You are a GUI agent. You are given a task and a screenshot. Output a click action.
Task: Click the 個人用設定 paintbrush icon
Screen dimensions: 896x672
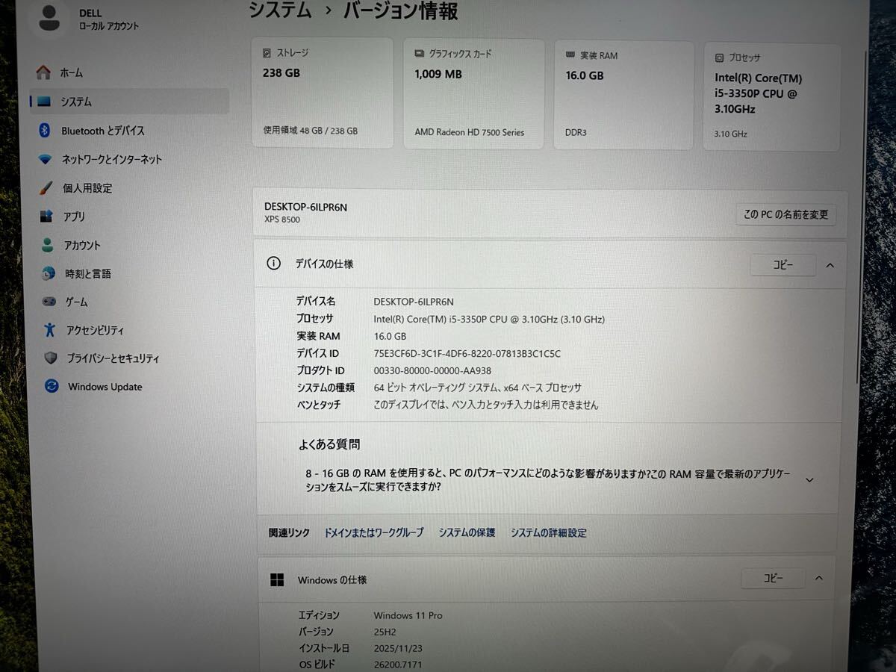pyautogui.click(x=46, y=188)
